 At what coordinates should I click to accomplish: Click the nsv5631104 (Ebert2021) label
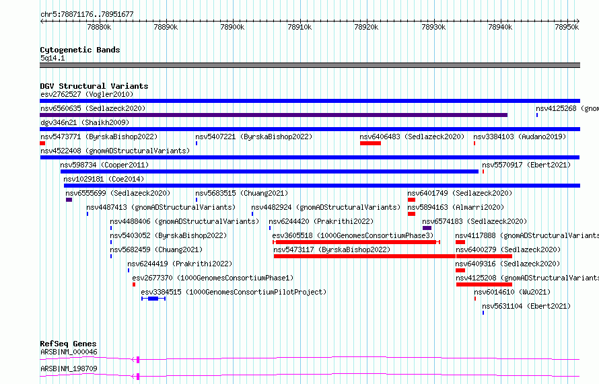pyautogui.click(x=526, y=306)
